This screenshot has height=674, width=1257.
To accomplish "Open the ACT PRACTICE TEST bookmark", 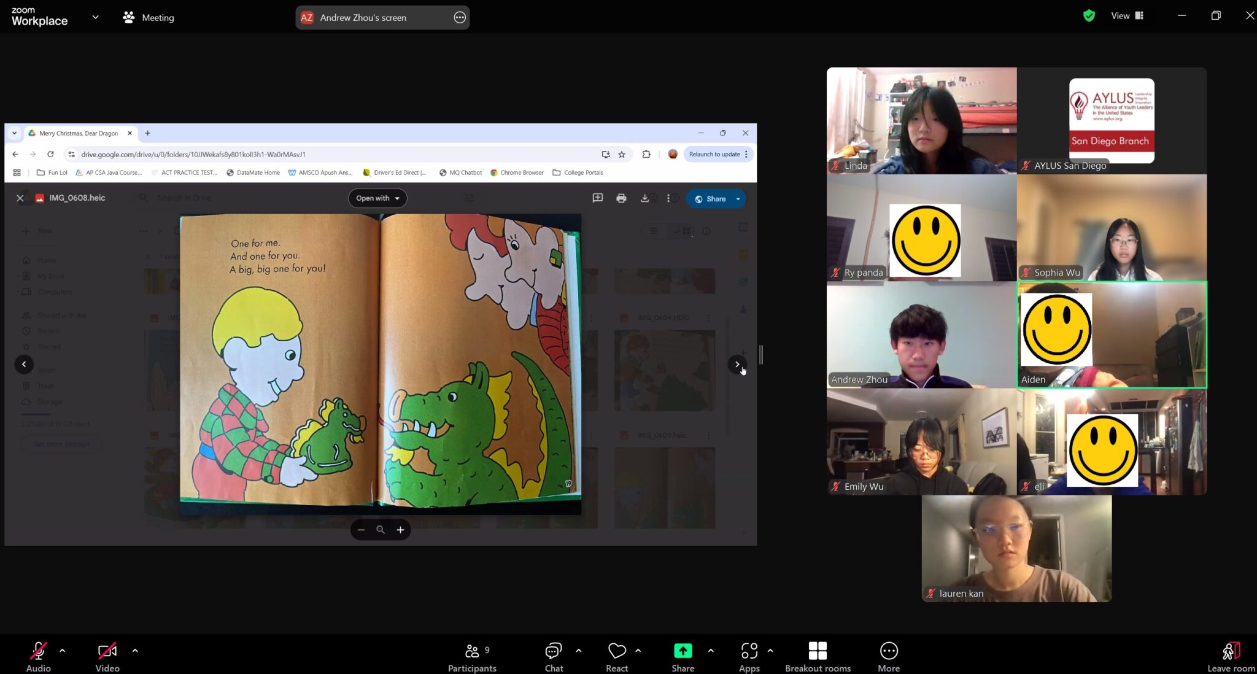I will (184, 172).
